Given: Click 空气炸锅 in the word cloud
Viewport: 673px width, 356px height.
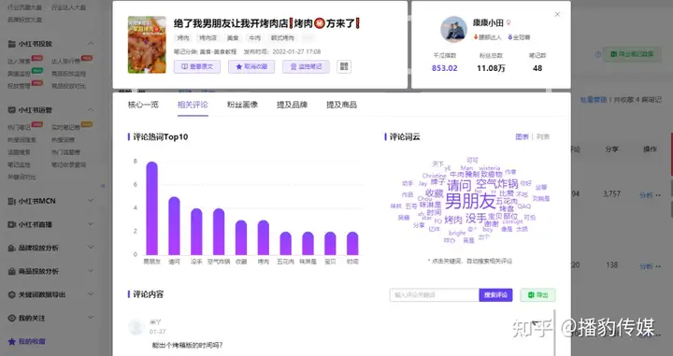Looking at the screenshot, I should click(497, 184).
